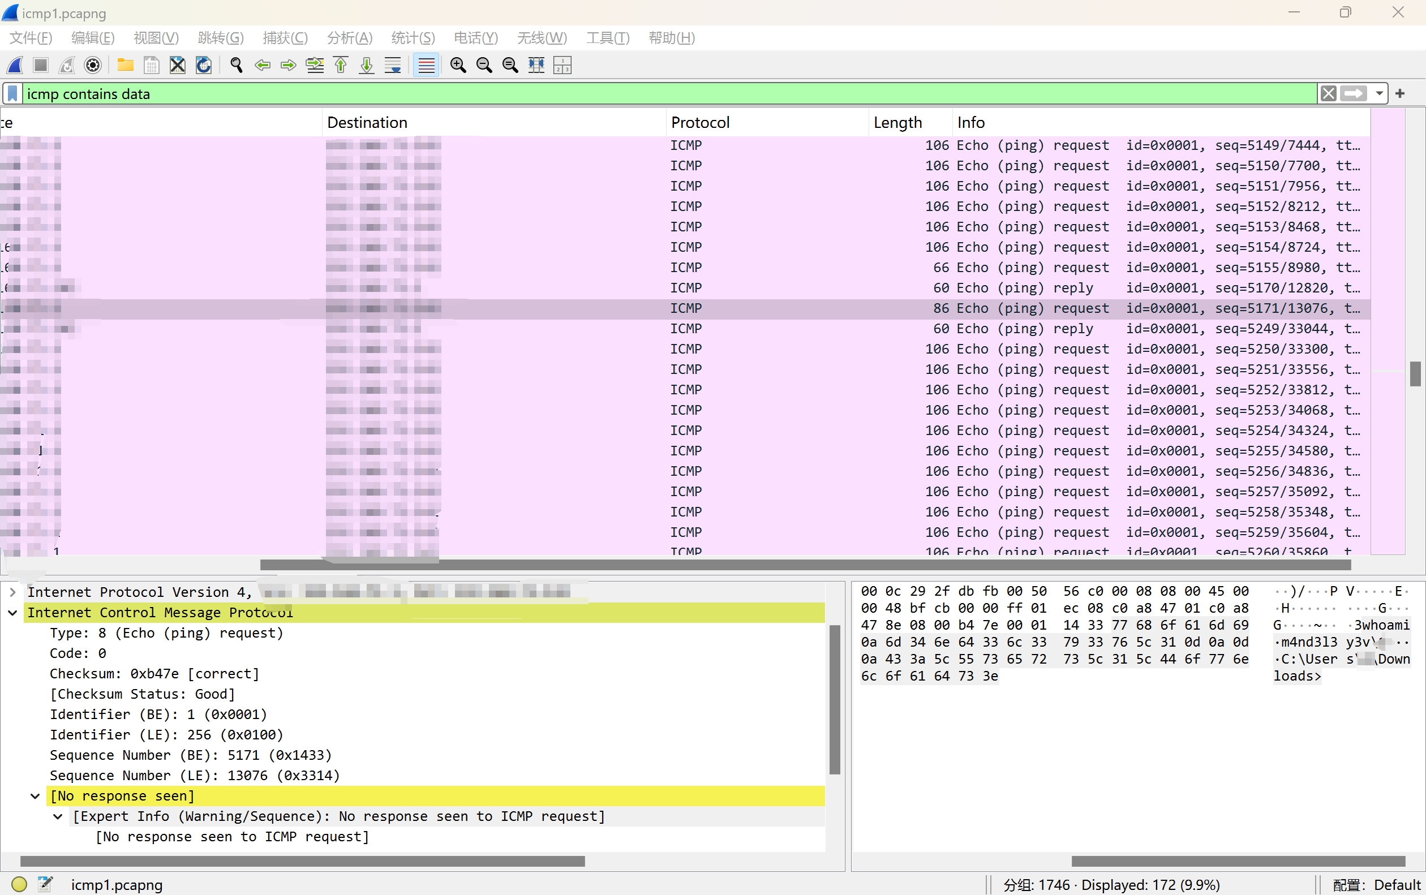Sort by the Destination column header
Viewport: 1426px width, 895px height.
click(494, 123)
